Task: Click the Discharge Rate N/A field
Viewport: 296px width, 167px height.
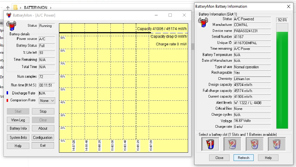Action: (47, 93)
